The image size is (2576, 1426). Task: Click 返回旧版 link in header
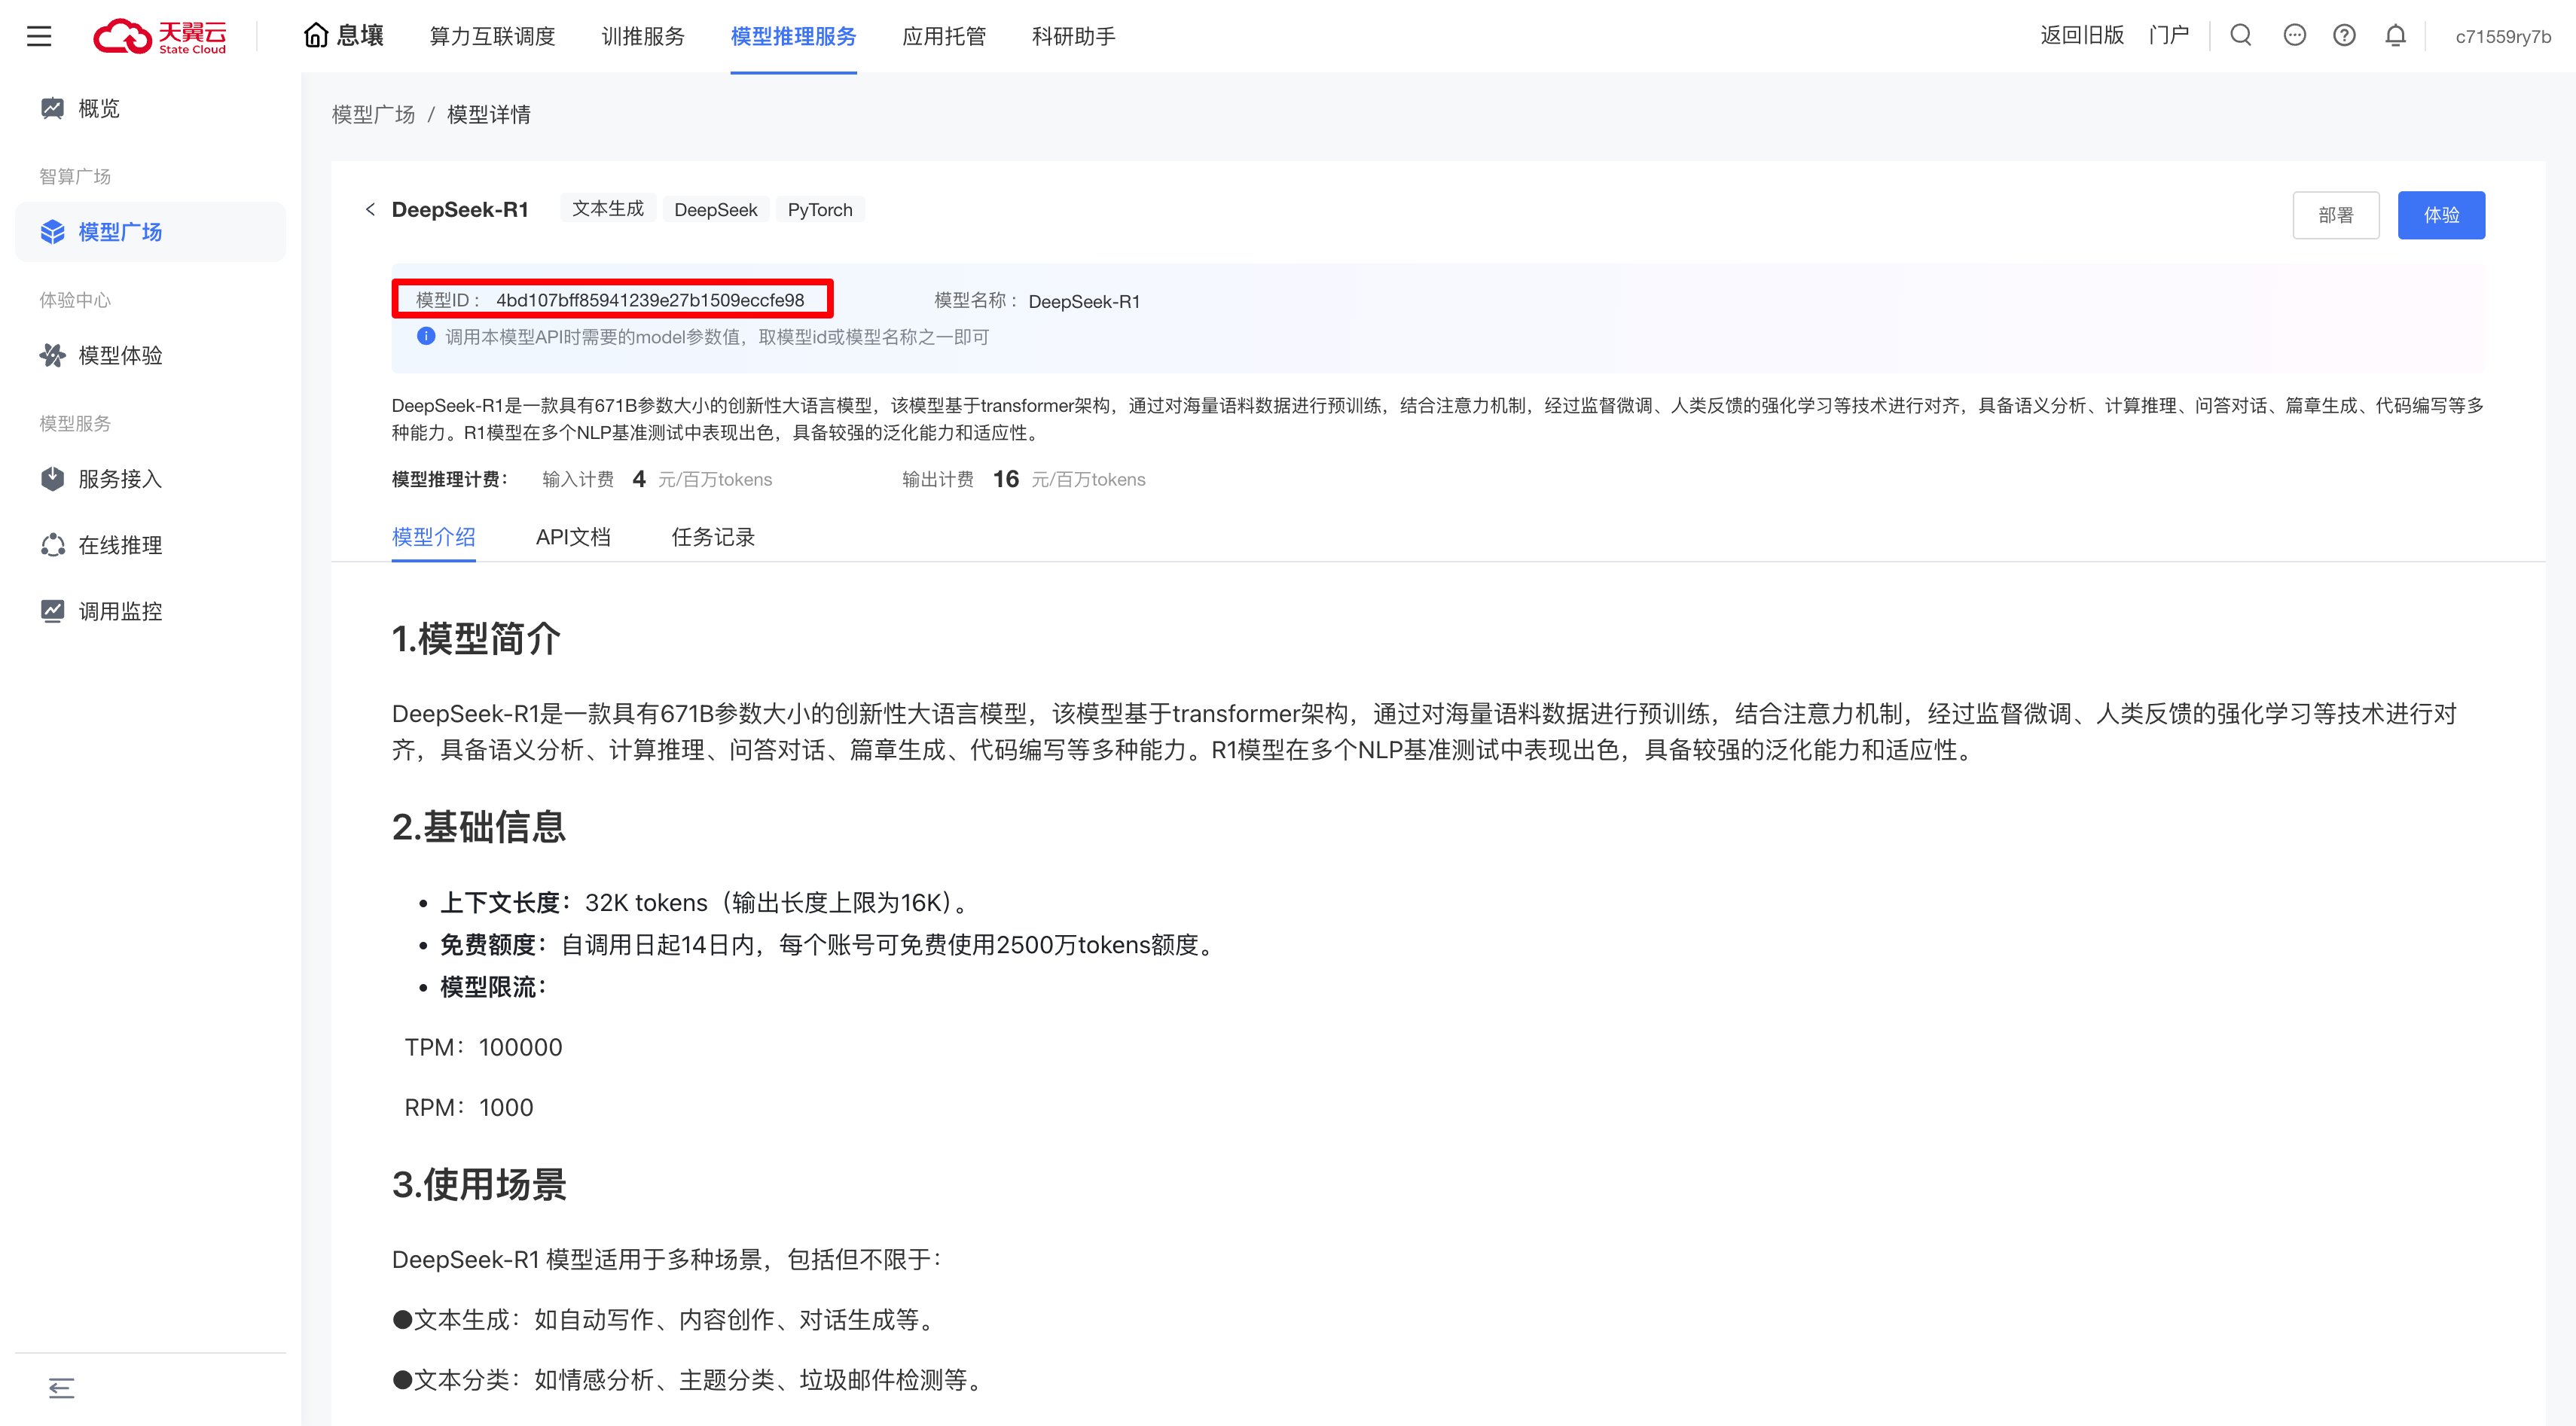[2082, 36]
